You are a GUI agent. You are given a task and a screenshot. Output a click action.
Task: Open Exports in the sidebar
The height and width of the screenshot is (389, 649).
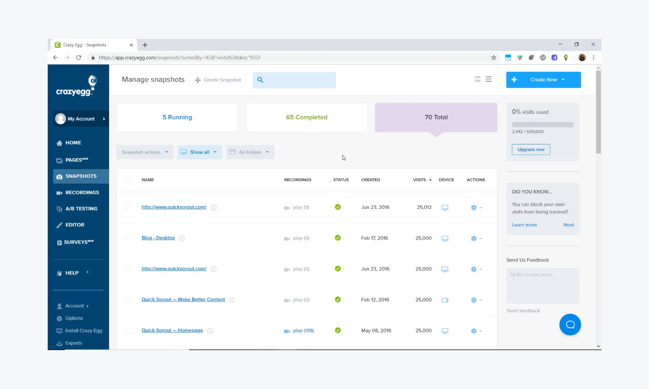(x=69, y=344)
